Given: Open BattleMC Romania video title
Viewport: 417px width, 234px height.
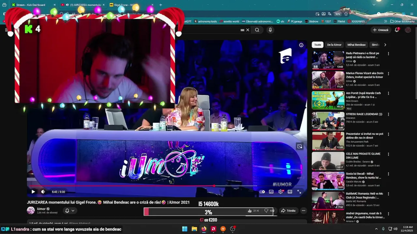Looking at the screenshot, I should pyautogui.click(x=364, y=196).
